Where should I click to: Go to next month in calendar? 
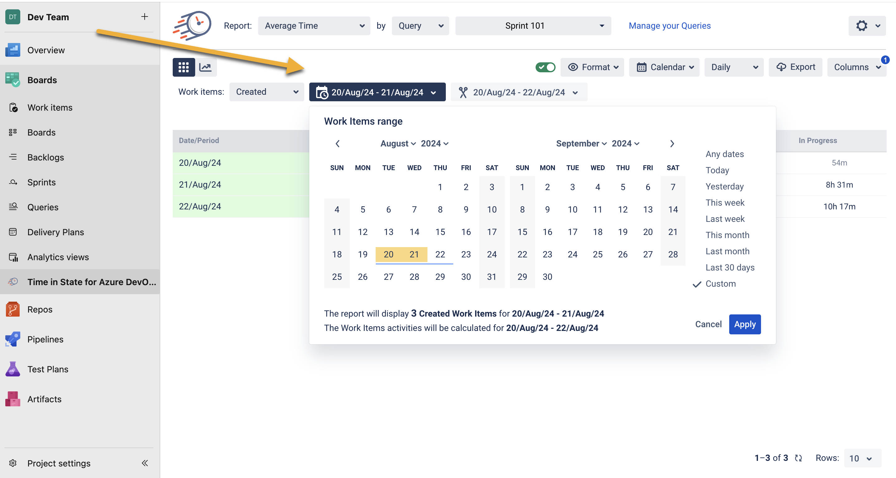tap(672, 144)
